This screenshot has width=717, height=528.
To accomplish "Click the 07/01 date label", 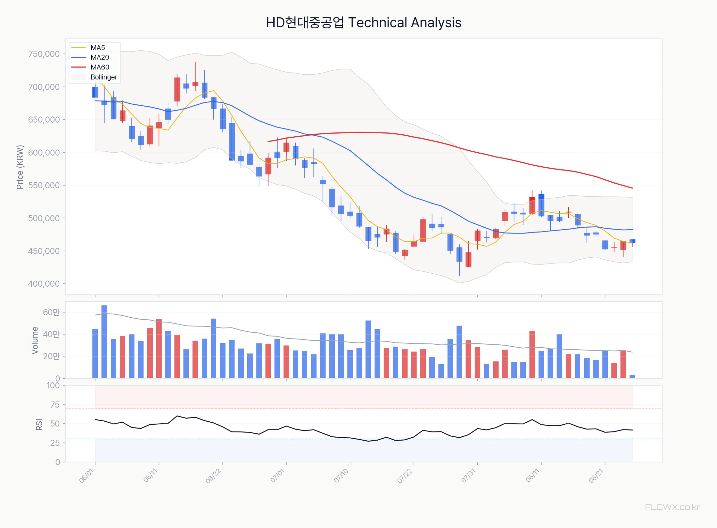I will point(278,476).
